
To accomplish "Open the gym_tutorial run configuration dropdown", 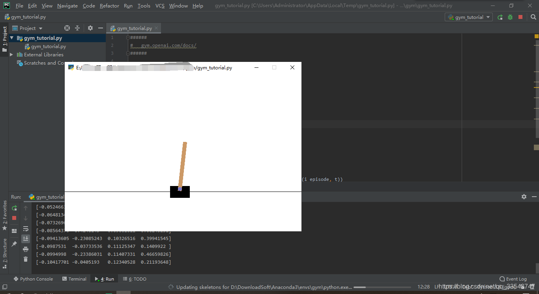I will tap(469, 17).
